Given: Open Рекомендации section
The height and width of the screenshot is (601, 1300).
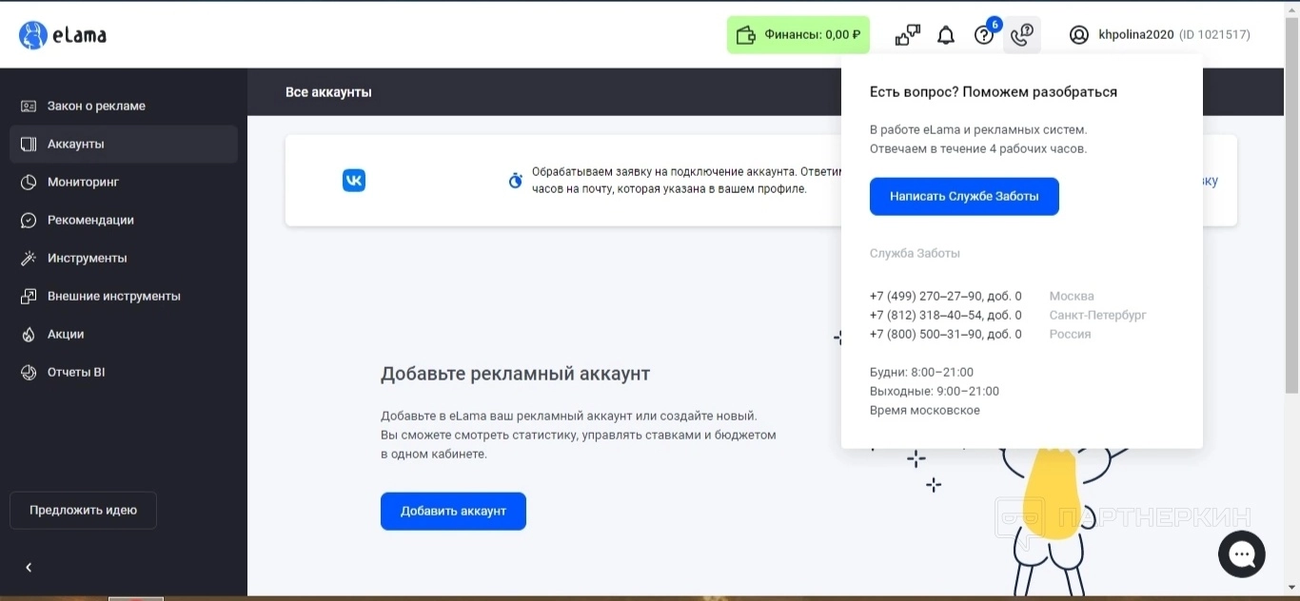Looking at the screenshot, I should point(124,221).
